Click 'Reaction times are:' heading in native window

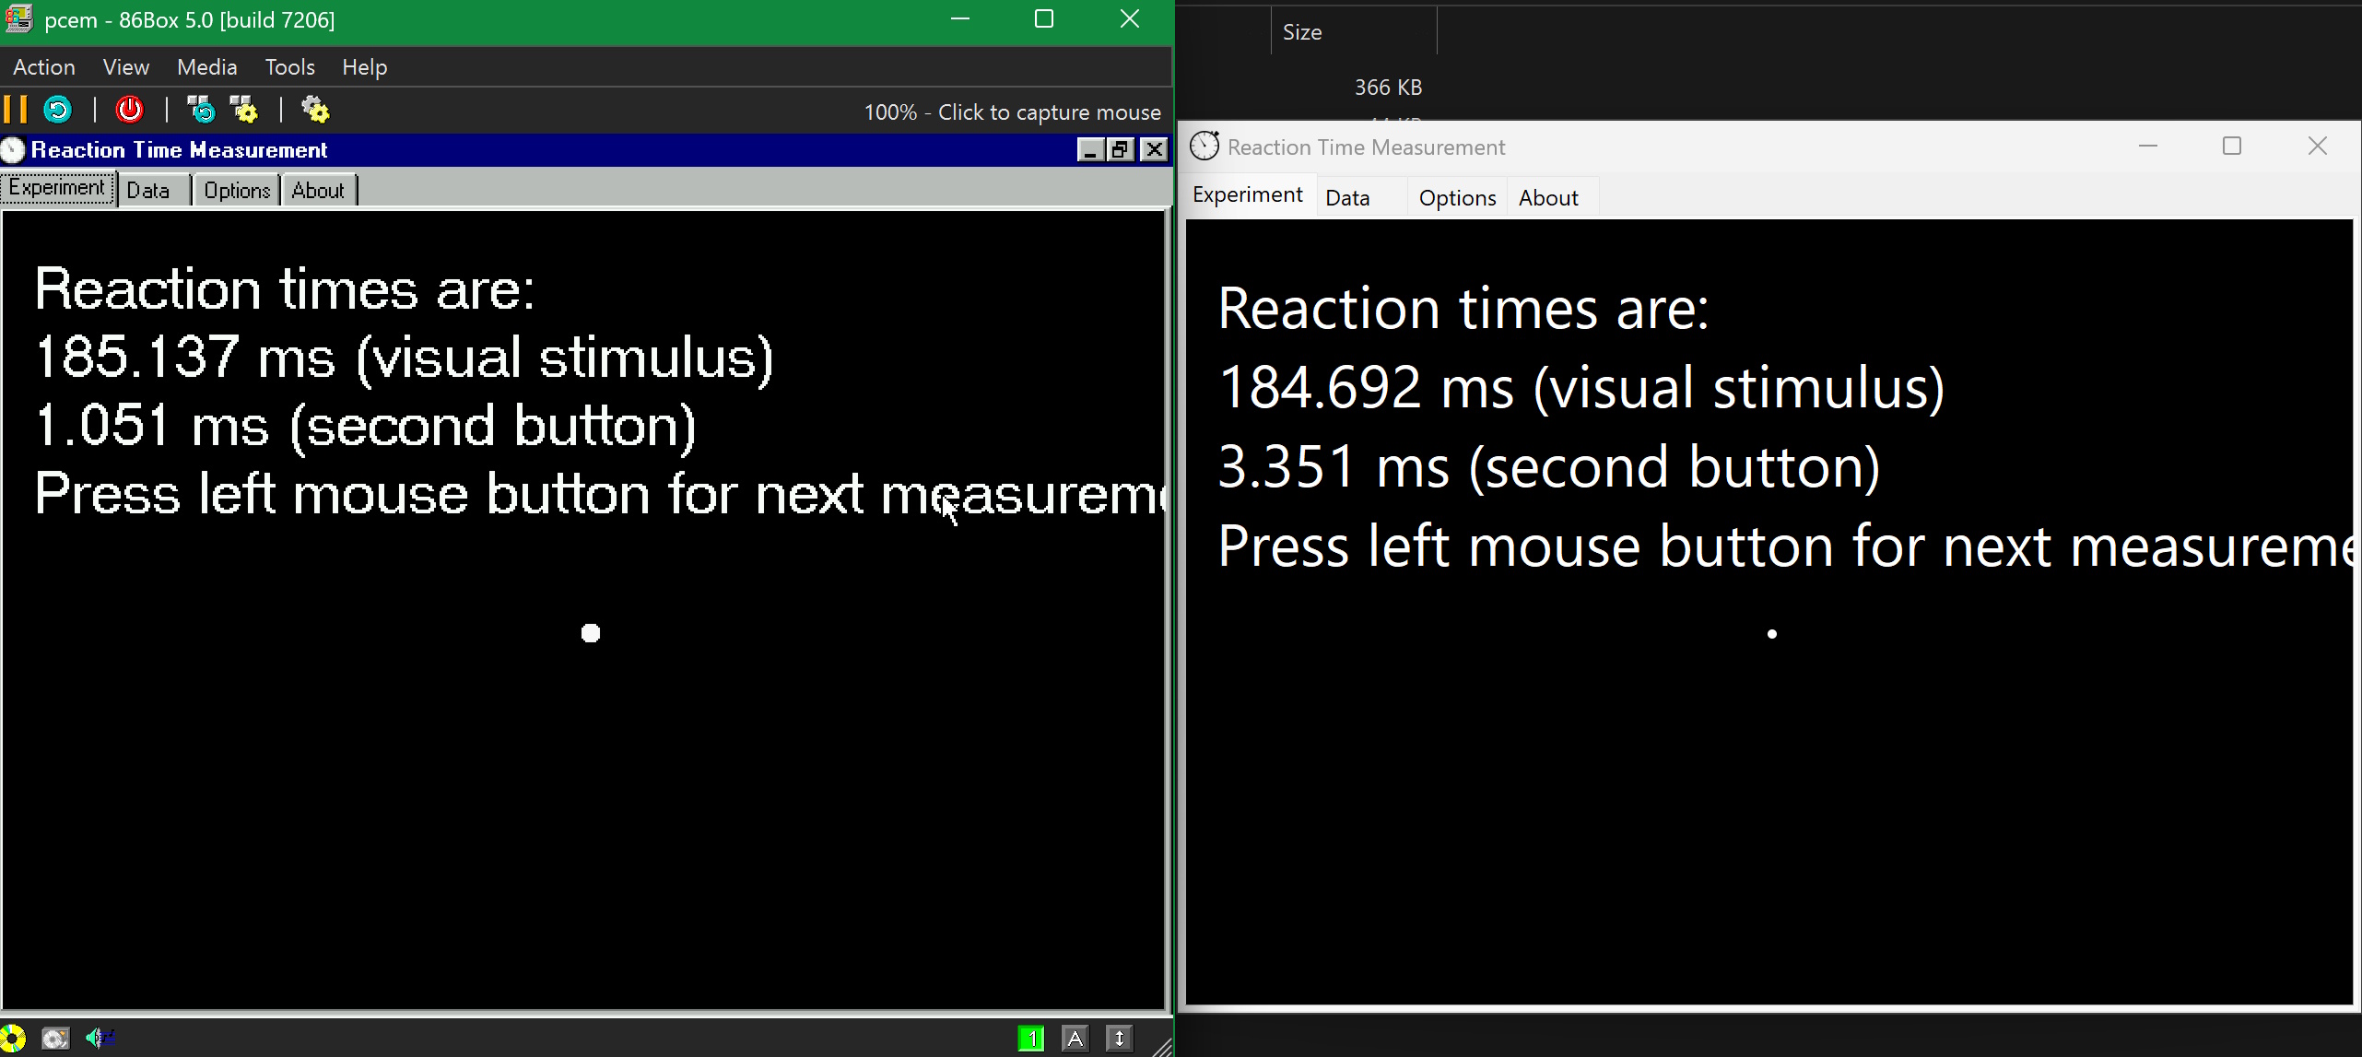coord(1463,308)
